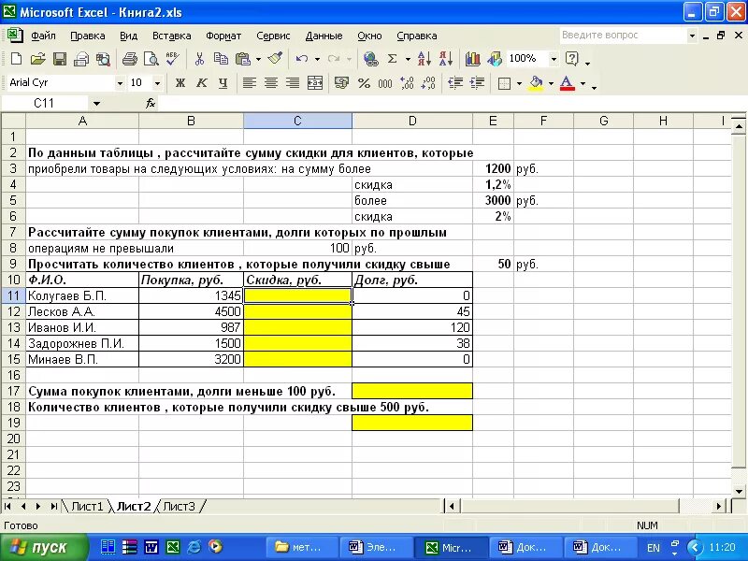The width and height of the screenshot is (748, 561).
Task: Sort descending Я to A
Action: pos(446,59)
